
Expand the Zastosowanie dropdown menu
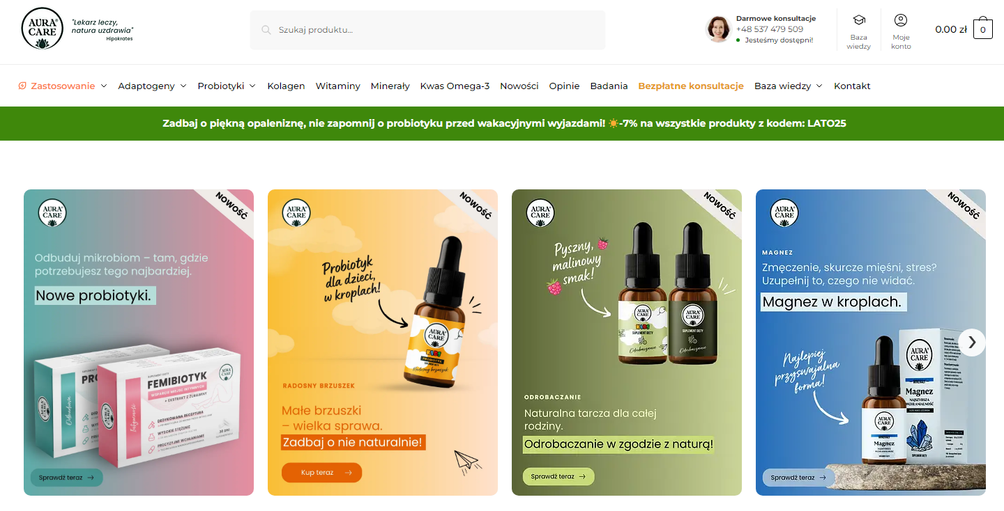tap(104, 86)
